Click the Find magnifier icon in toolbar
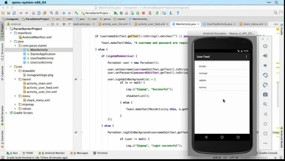285x161 pixels. pos(51,13)
